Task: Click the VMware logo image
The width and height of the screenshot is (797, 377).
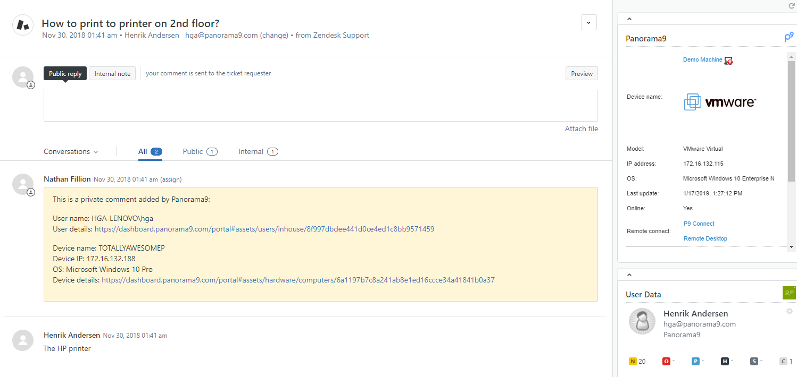Action: 720,102
